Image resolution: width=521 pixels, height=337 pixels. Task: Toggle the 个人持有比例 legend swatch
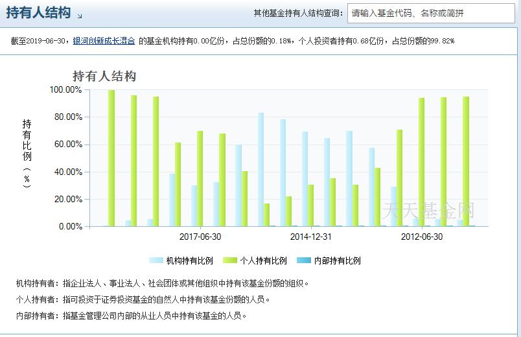click(x=230, y=261)
